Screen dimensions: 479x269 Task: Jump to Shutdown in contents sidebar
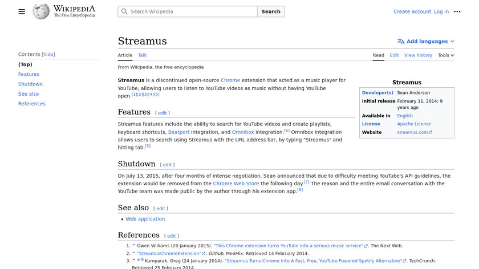pyautogui.click(x=30, y=84)
